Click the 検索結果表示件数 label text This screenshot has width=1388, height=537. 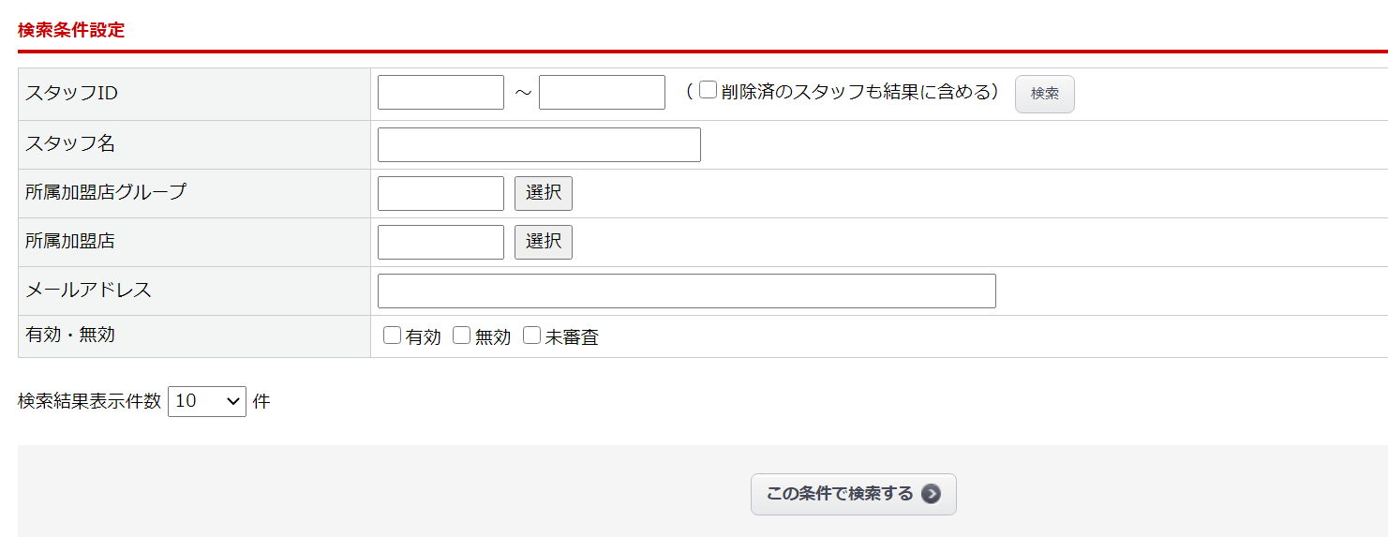pyautogui.click(x=89, y=401)
